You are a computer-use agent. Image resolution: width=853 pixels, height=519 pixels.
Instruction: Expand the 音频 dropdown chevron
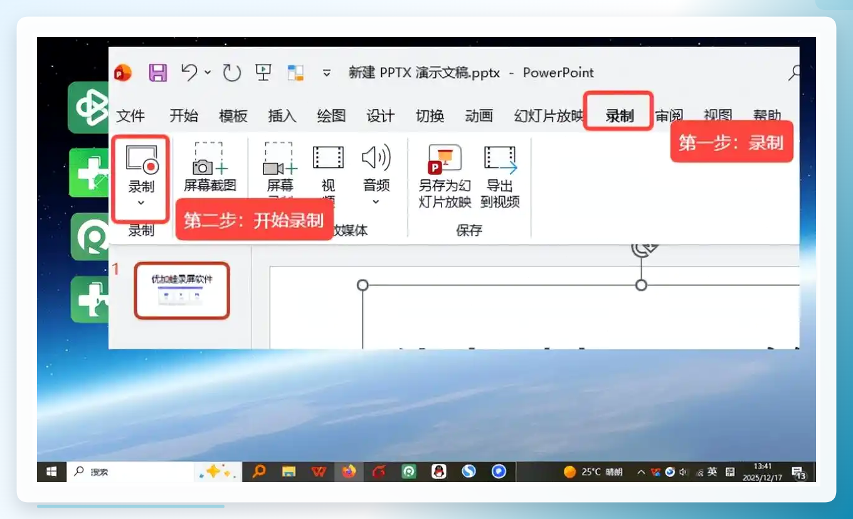coord(376,202)
